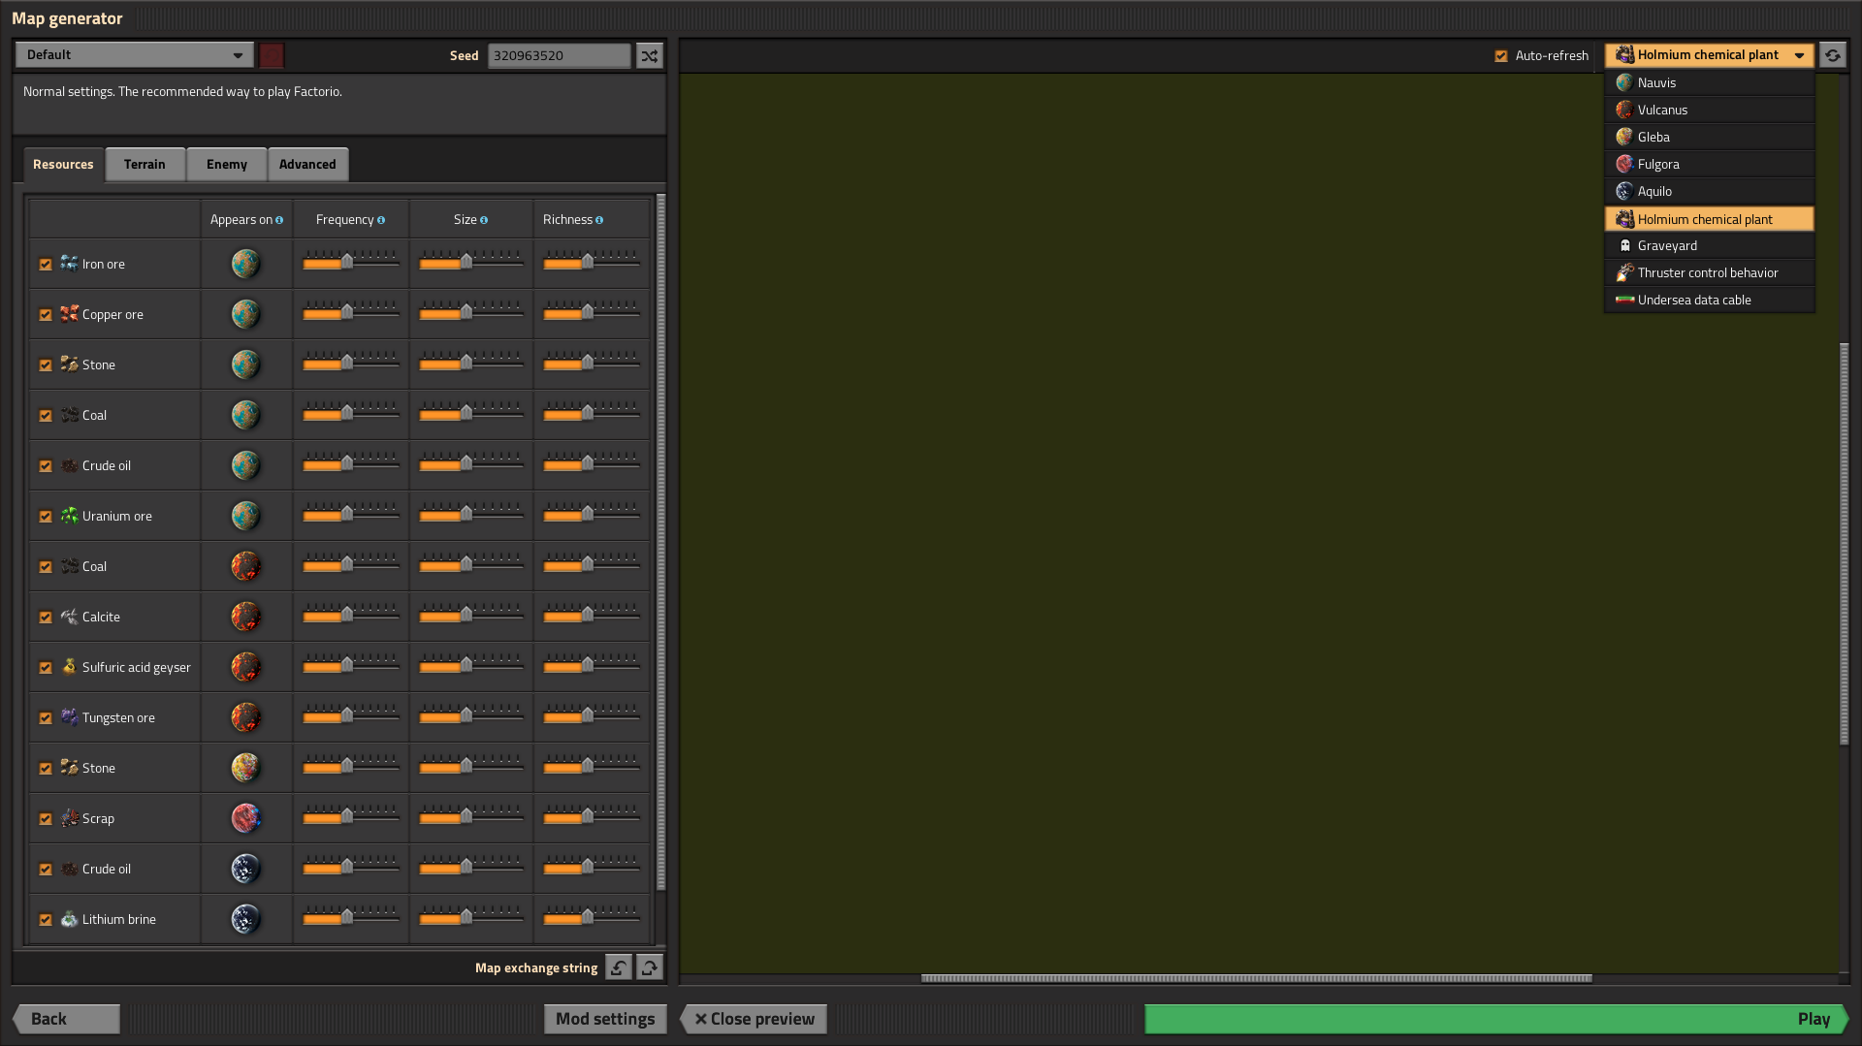The height and width of the screenshot is (1046, 1862).
Task: Adjust the Scrap Size slider
Action: coord(471,816)
